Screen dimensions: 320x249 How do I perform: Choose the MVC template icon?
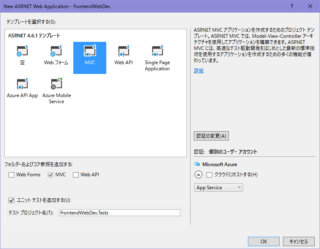(90, 51)
